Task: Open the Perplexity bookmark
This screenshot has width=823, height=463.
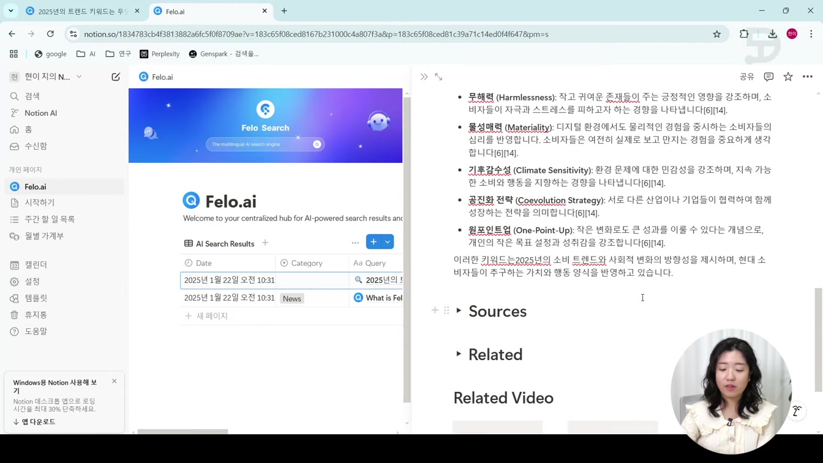Action: click(160, 54)
